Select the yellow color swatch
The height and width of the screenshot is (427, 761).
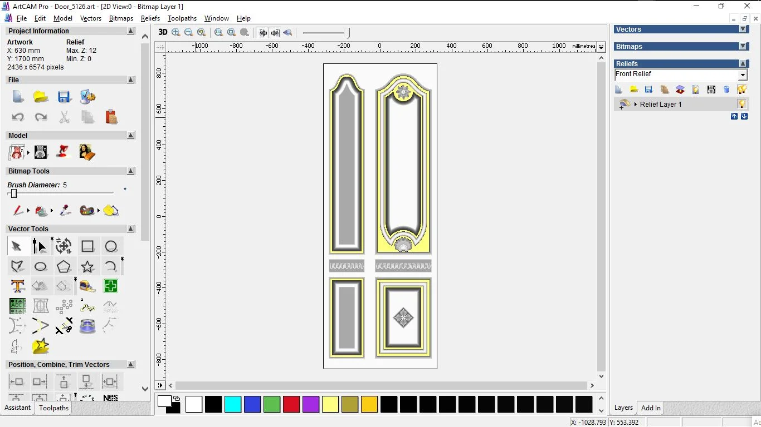[x=330, y=404]
